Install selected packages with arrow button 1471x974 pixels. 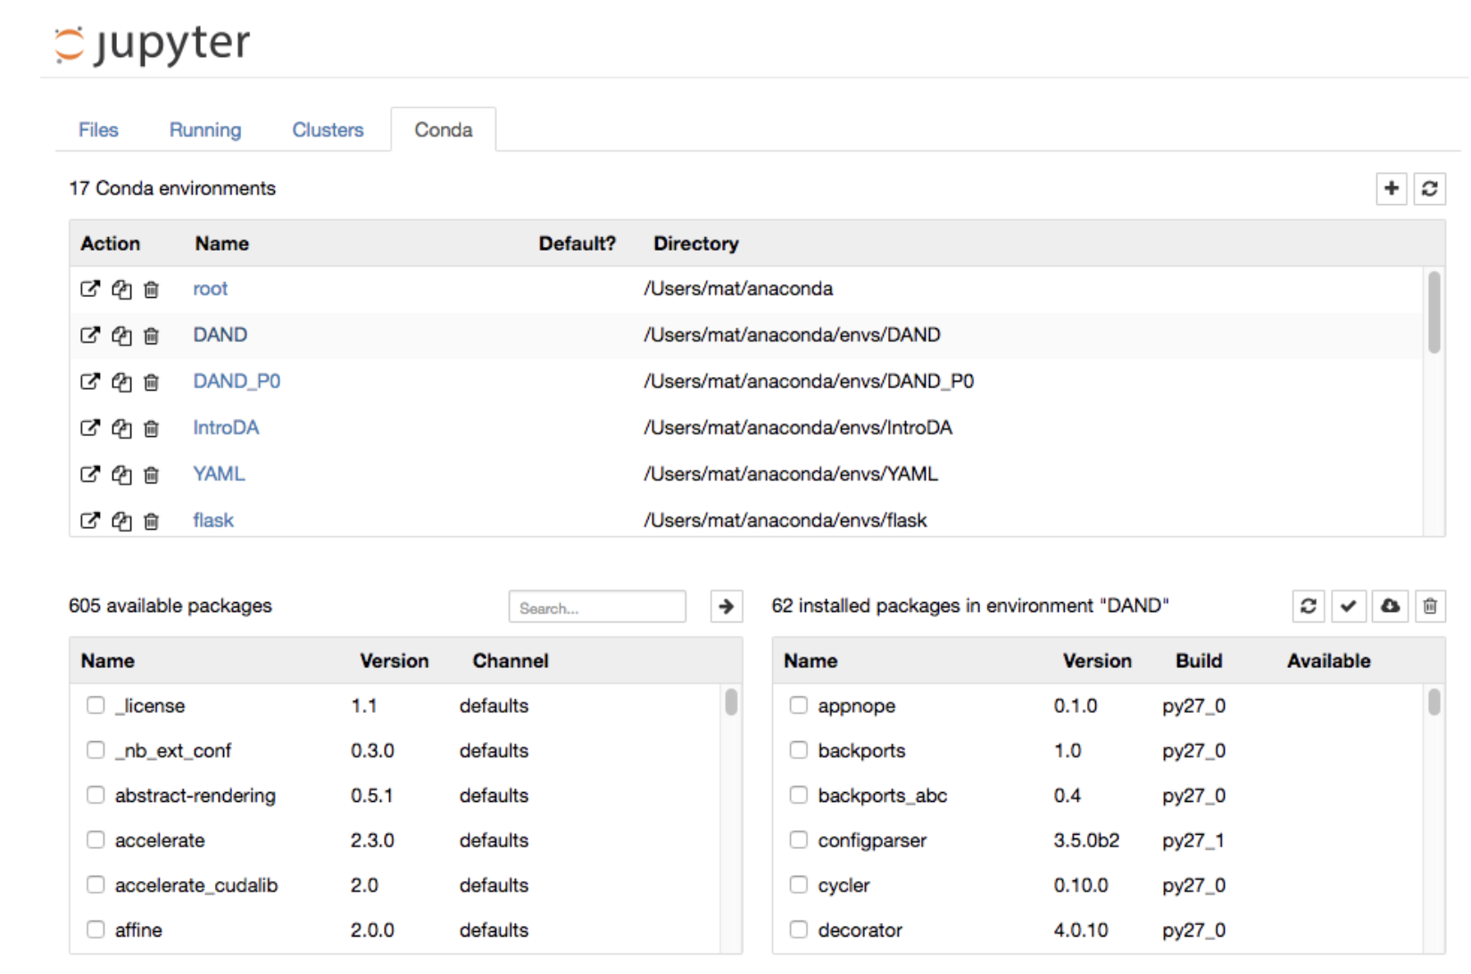[x=727, y=607]
